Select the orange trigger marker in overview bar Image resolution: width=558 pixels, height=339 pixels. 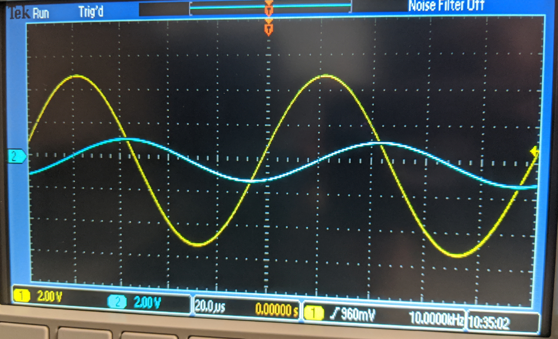(x=269, y=7)
